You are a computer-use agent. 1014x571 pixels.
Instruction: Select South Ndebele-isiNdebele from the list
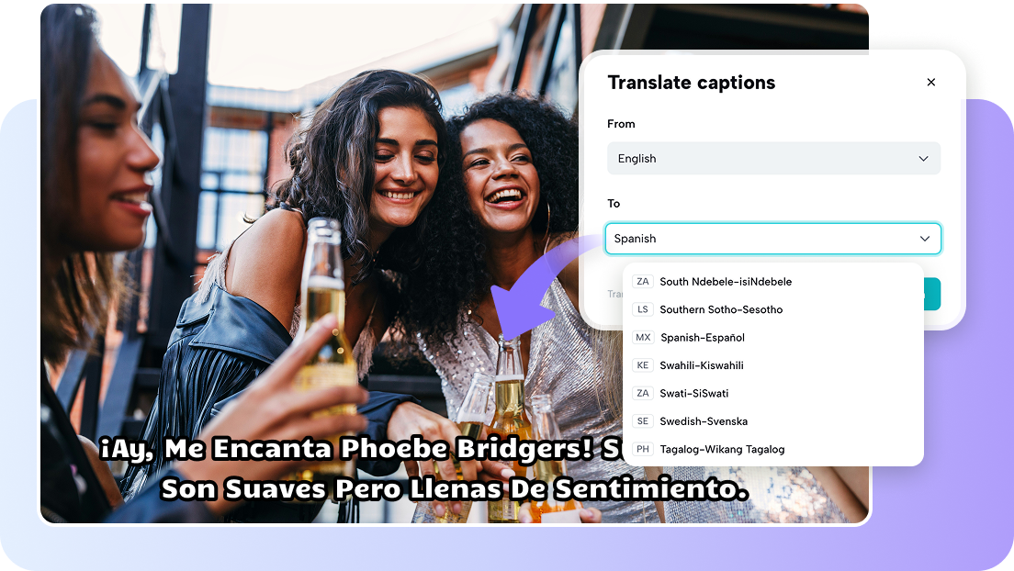pyautogui.click(x=772, y=281)
